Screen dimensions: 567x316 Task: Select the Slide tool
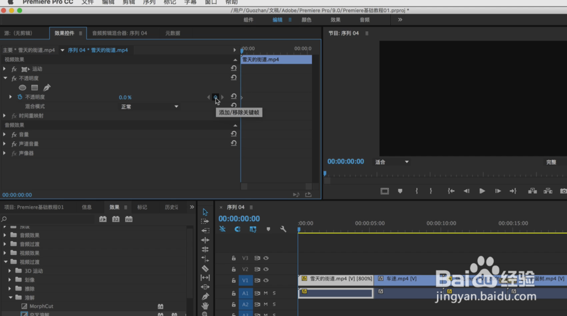click(205, 287)
